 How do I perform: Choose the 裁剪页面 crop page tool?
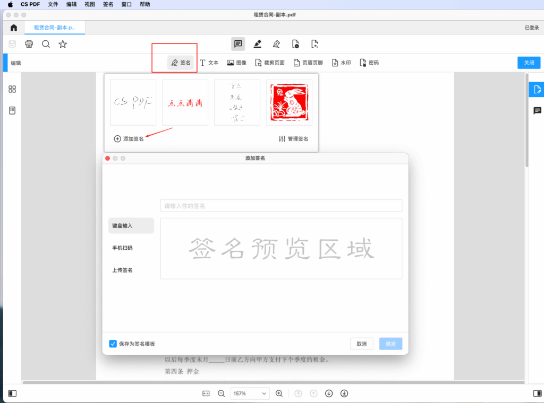(269, 63)
